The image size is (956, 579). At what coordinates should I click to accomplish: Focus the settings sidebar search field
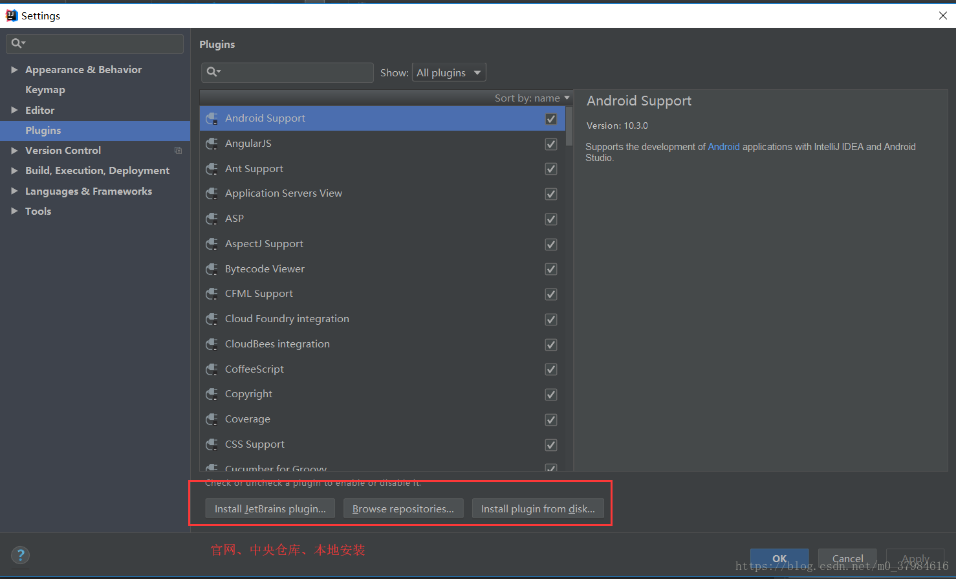point(95,44)
